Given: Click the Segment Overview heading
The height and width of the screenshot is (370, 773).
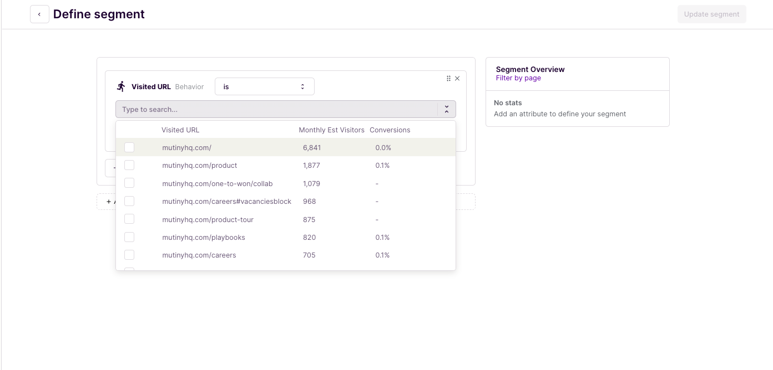Looking at the screenshot, I should (530, 69).
